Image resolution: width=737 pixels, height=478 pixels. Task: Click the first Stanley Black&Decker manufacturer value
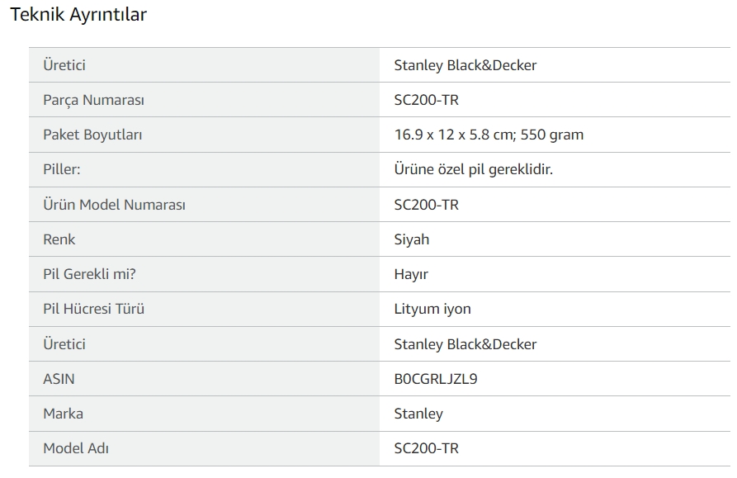(x=465, y=65)
